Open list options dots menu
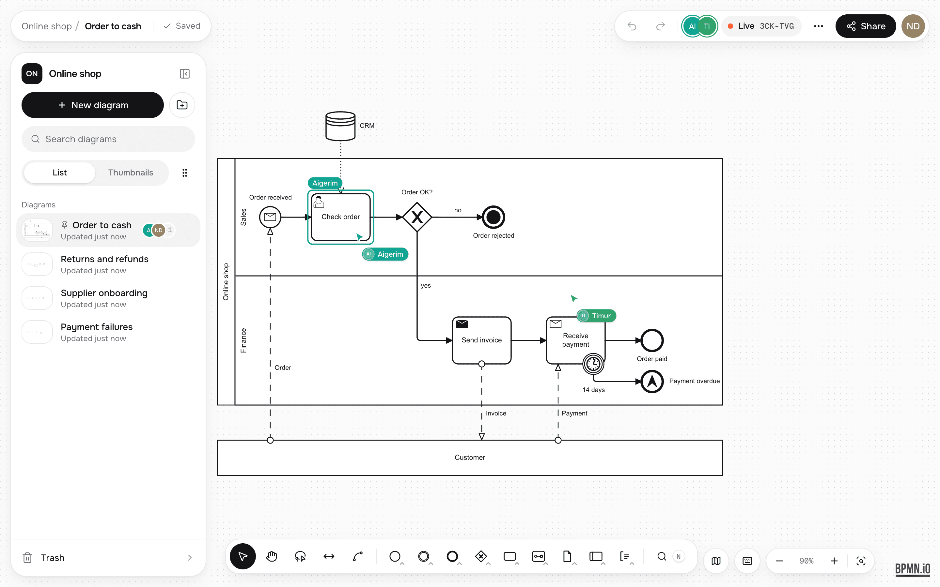The height and width of the screenshot is (587, 940). (184, 173)
